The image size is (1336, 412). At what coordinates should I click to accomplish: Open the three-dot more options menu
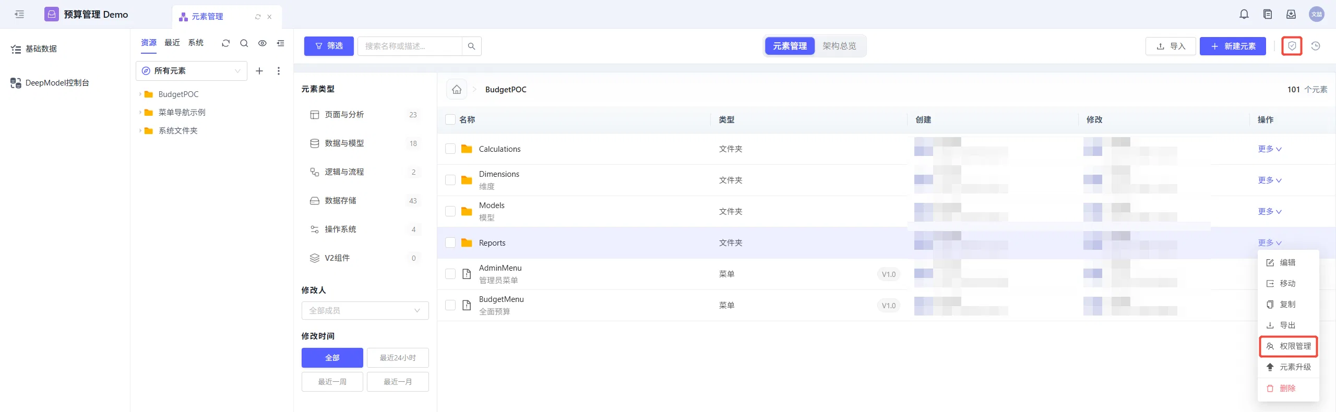coord(279,71)
